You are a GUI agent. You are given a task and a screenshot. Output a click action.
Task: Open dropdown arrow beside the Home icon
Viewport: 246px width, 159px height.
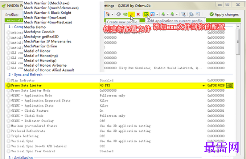tap(112, 14)
